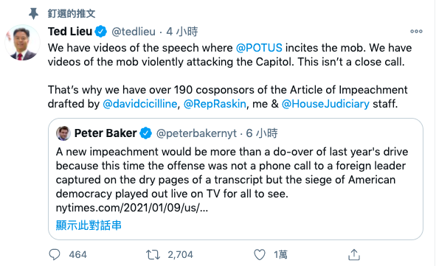Click Ted Lieu's blue verified badge
The width and height of the screenshot is (436, 266).
[100, 32]
